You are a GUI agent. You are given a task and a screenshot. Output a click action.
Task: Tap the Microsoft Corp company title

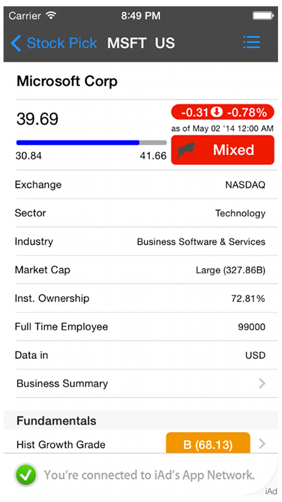point(67,81)
